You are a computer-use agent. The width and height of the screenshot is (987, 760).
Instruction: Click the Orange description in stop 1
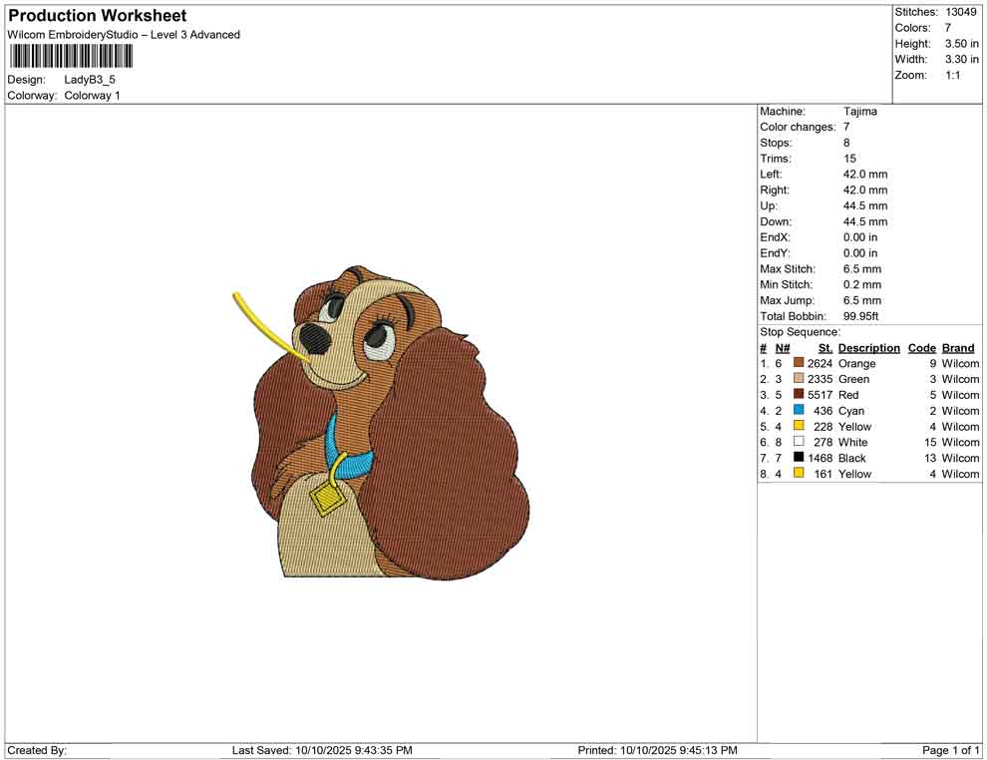point(856,363)
